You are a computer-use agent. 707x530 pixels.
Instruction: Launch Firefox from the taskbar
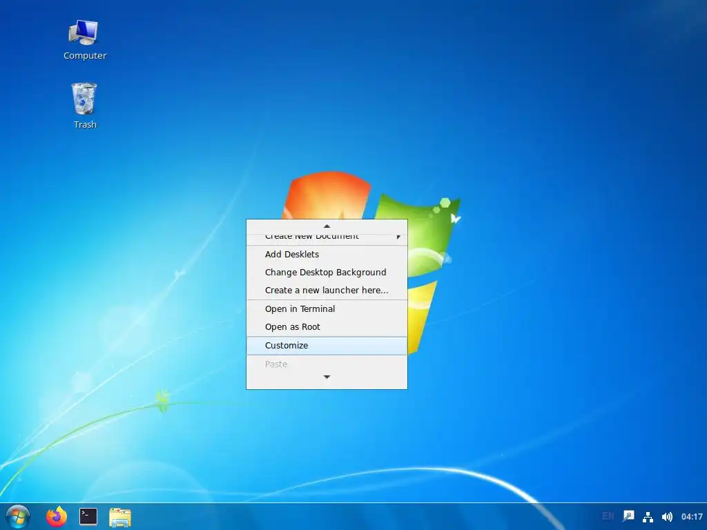[x=57, y=516]
